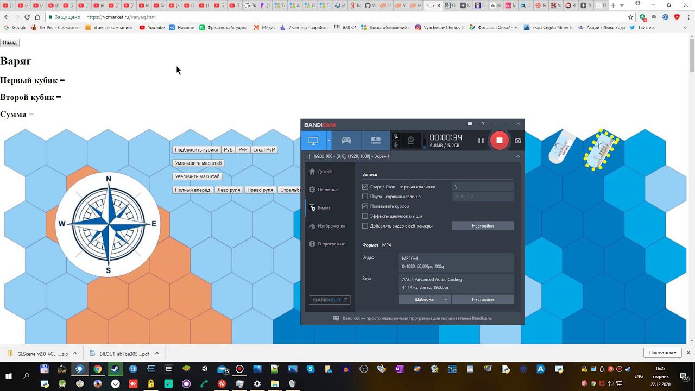Click the Chrome back arrow

click(x=7, y=17)
